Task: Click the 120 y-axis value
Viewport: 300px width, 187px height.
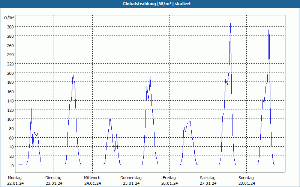Action: tap(10, 110)
